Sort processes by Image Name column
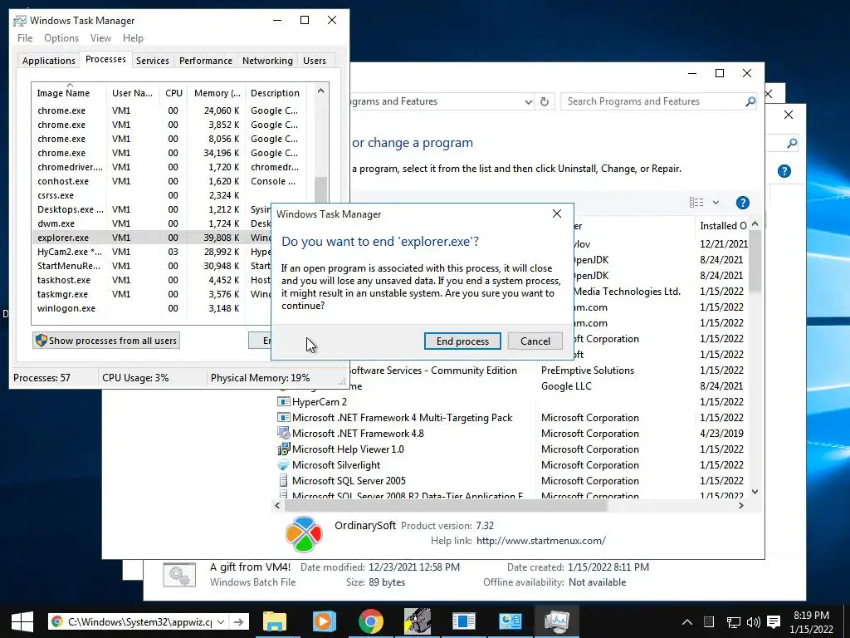Screen dimensions: 850x638 coord(68,93)
